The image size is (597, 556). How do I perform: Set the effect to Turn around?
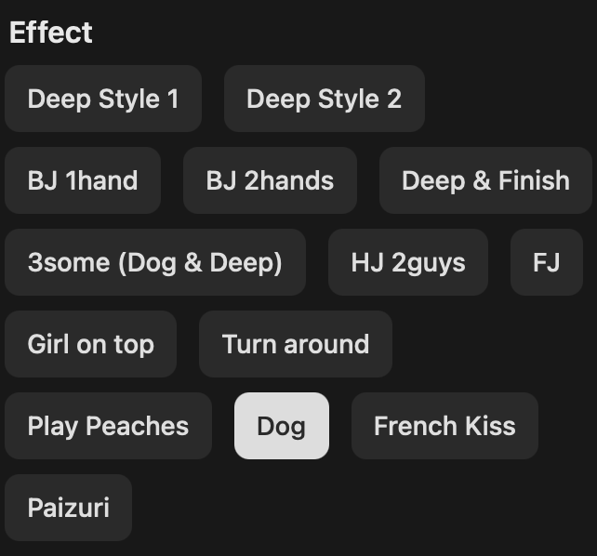(x=296, y=344)
